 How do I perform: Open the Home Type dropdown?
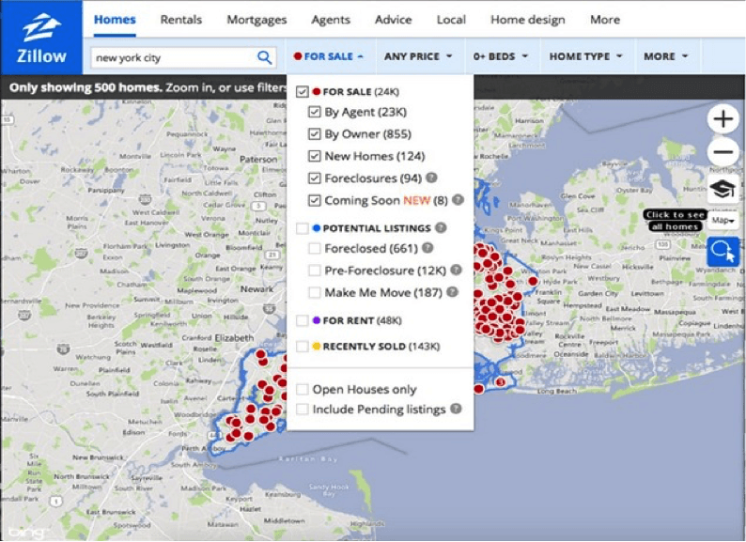pyautogui.click(x=585, y=56)
